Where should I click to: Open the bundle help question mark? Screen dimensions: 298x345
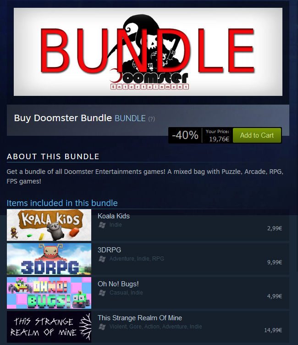[152, 119]
